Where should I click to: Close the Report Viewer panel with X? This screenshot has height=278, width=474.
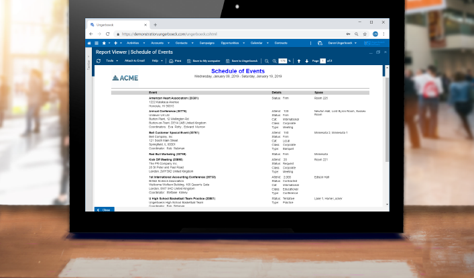coord(386,52)
